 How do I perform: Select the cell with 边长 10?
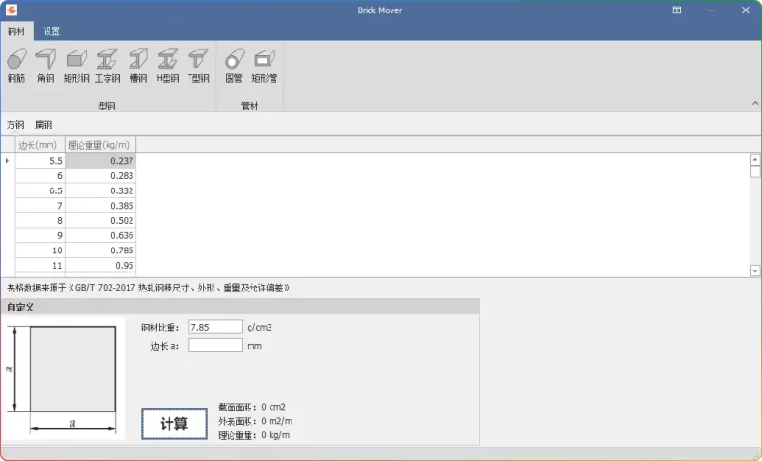tap(40, 251)
